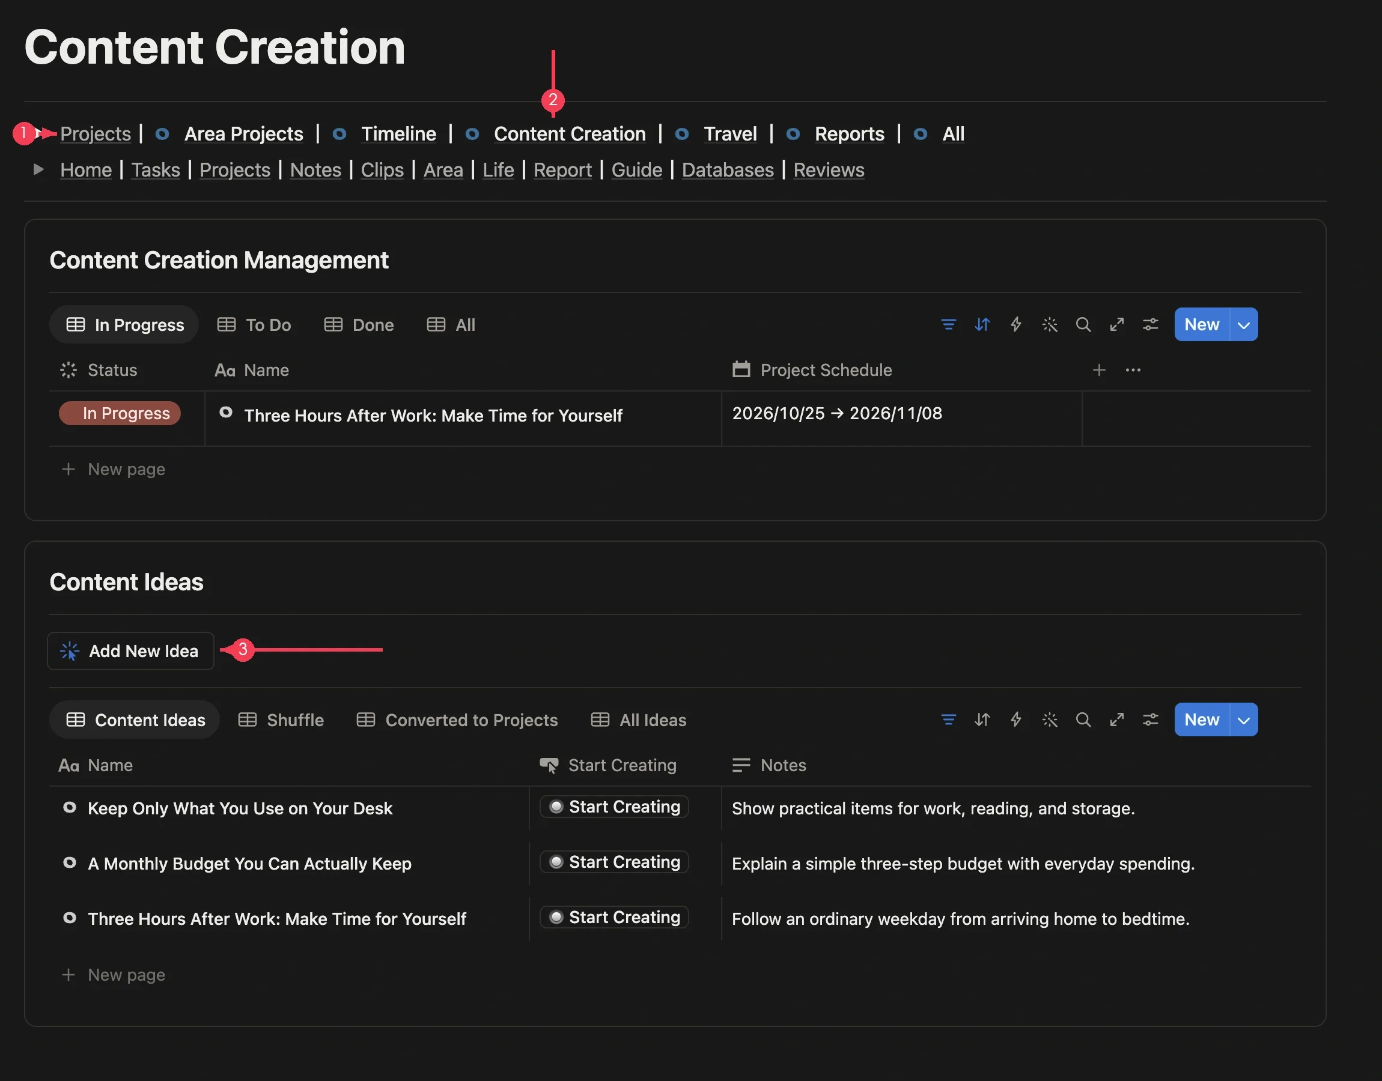Open filter icon in Content Creation Management toolbar
The image size is (1382, 1081).
[948, 325]
